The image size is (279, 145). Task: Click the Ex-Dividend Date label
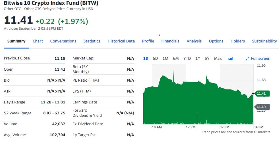point(88,124)
